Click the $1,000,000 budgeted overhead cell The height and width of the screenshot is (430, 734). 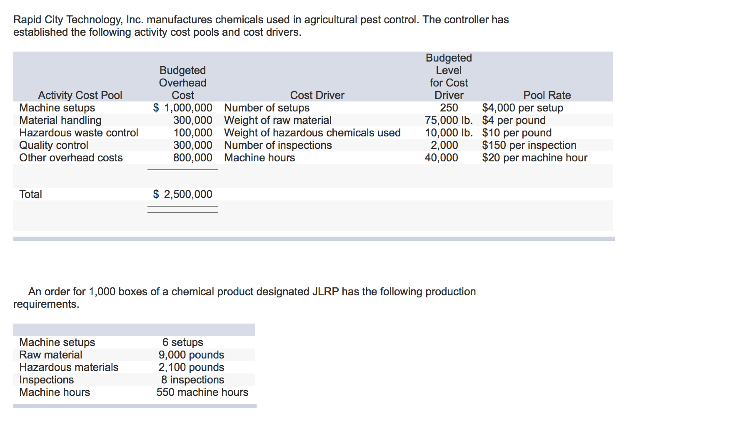click(x=182, y=108)
